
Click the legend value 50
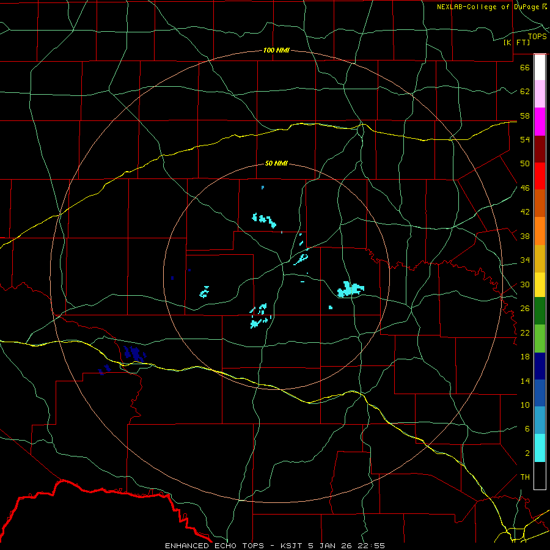tap(525, 164)
